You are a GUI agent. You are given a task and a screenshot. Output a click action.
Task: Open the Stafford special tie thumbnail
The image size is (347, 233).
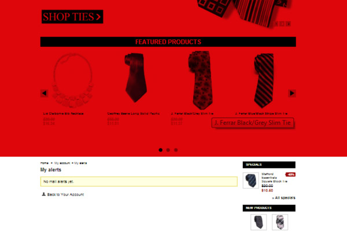tap(251, 180)
